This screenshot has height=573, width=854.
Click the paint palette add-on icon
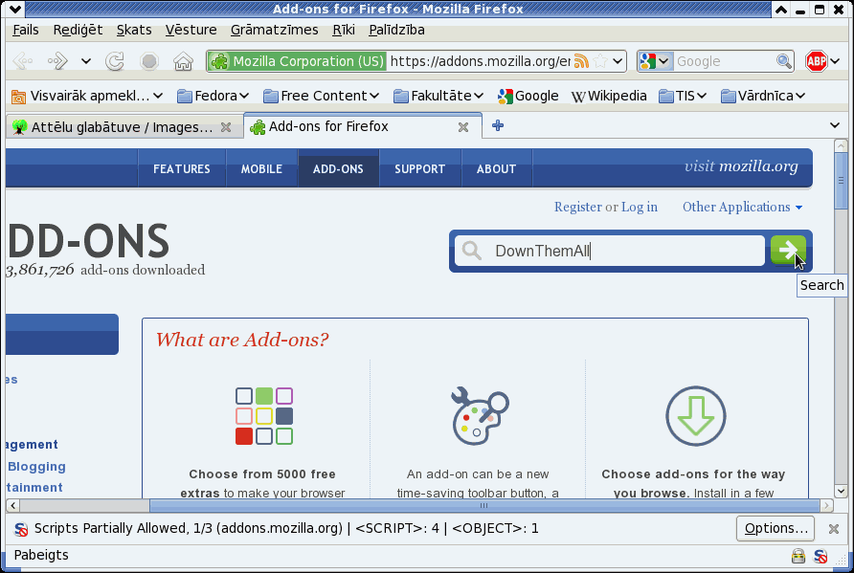point(479,416)
